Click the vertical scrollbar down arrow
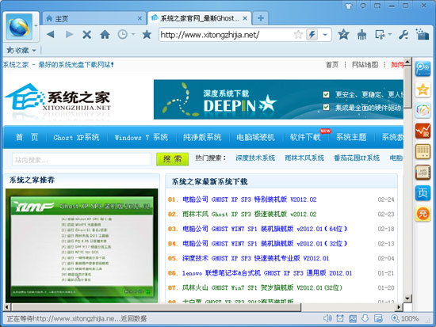The height and width of the screenshot is (327, 436). 407,298
